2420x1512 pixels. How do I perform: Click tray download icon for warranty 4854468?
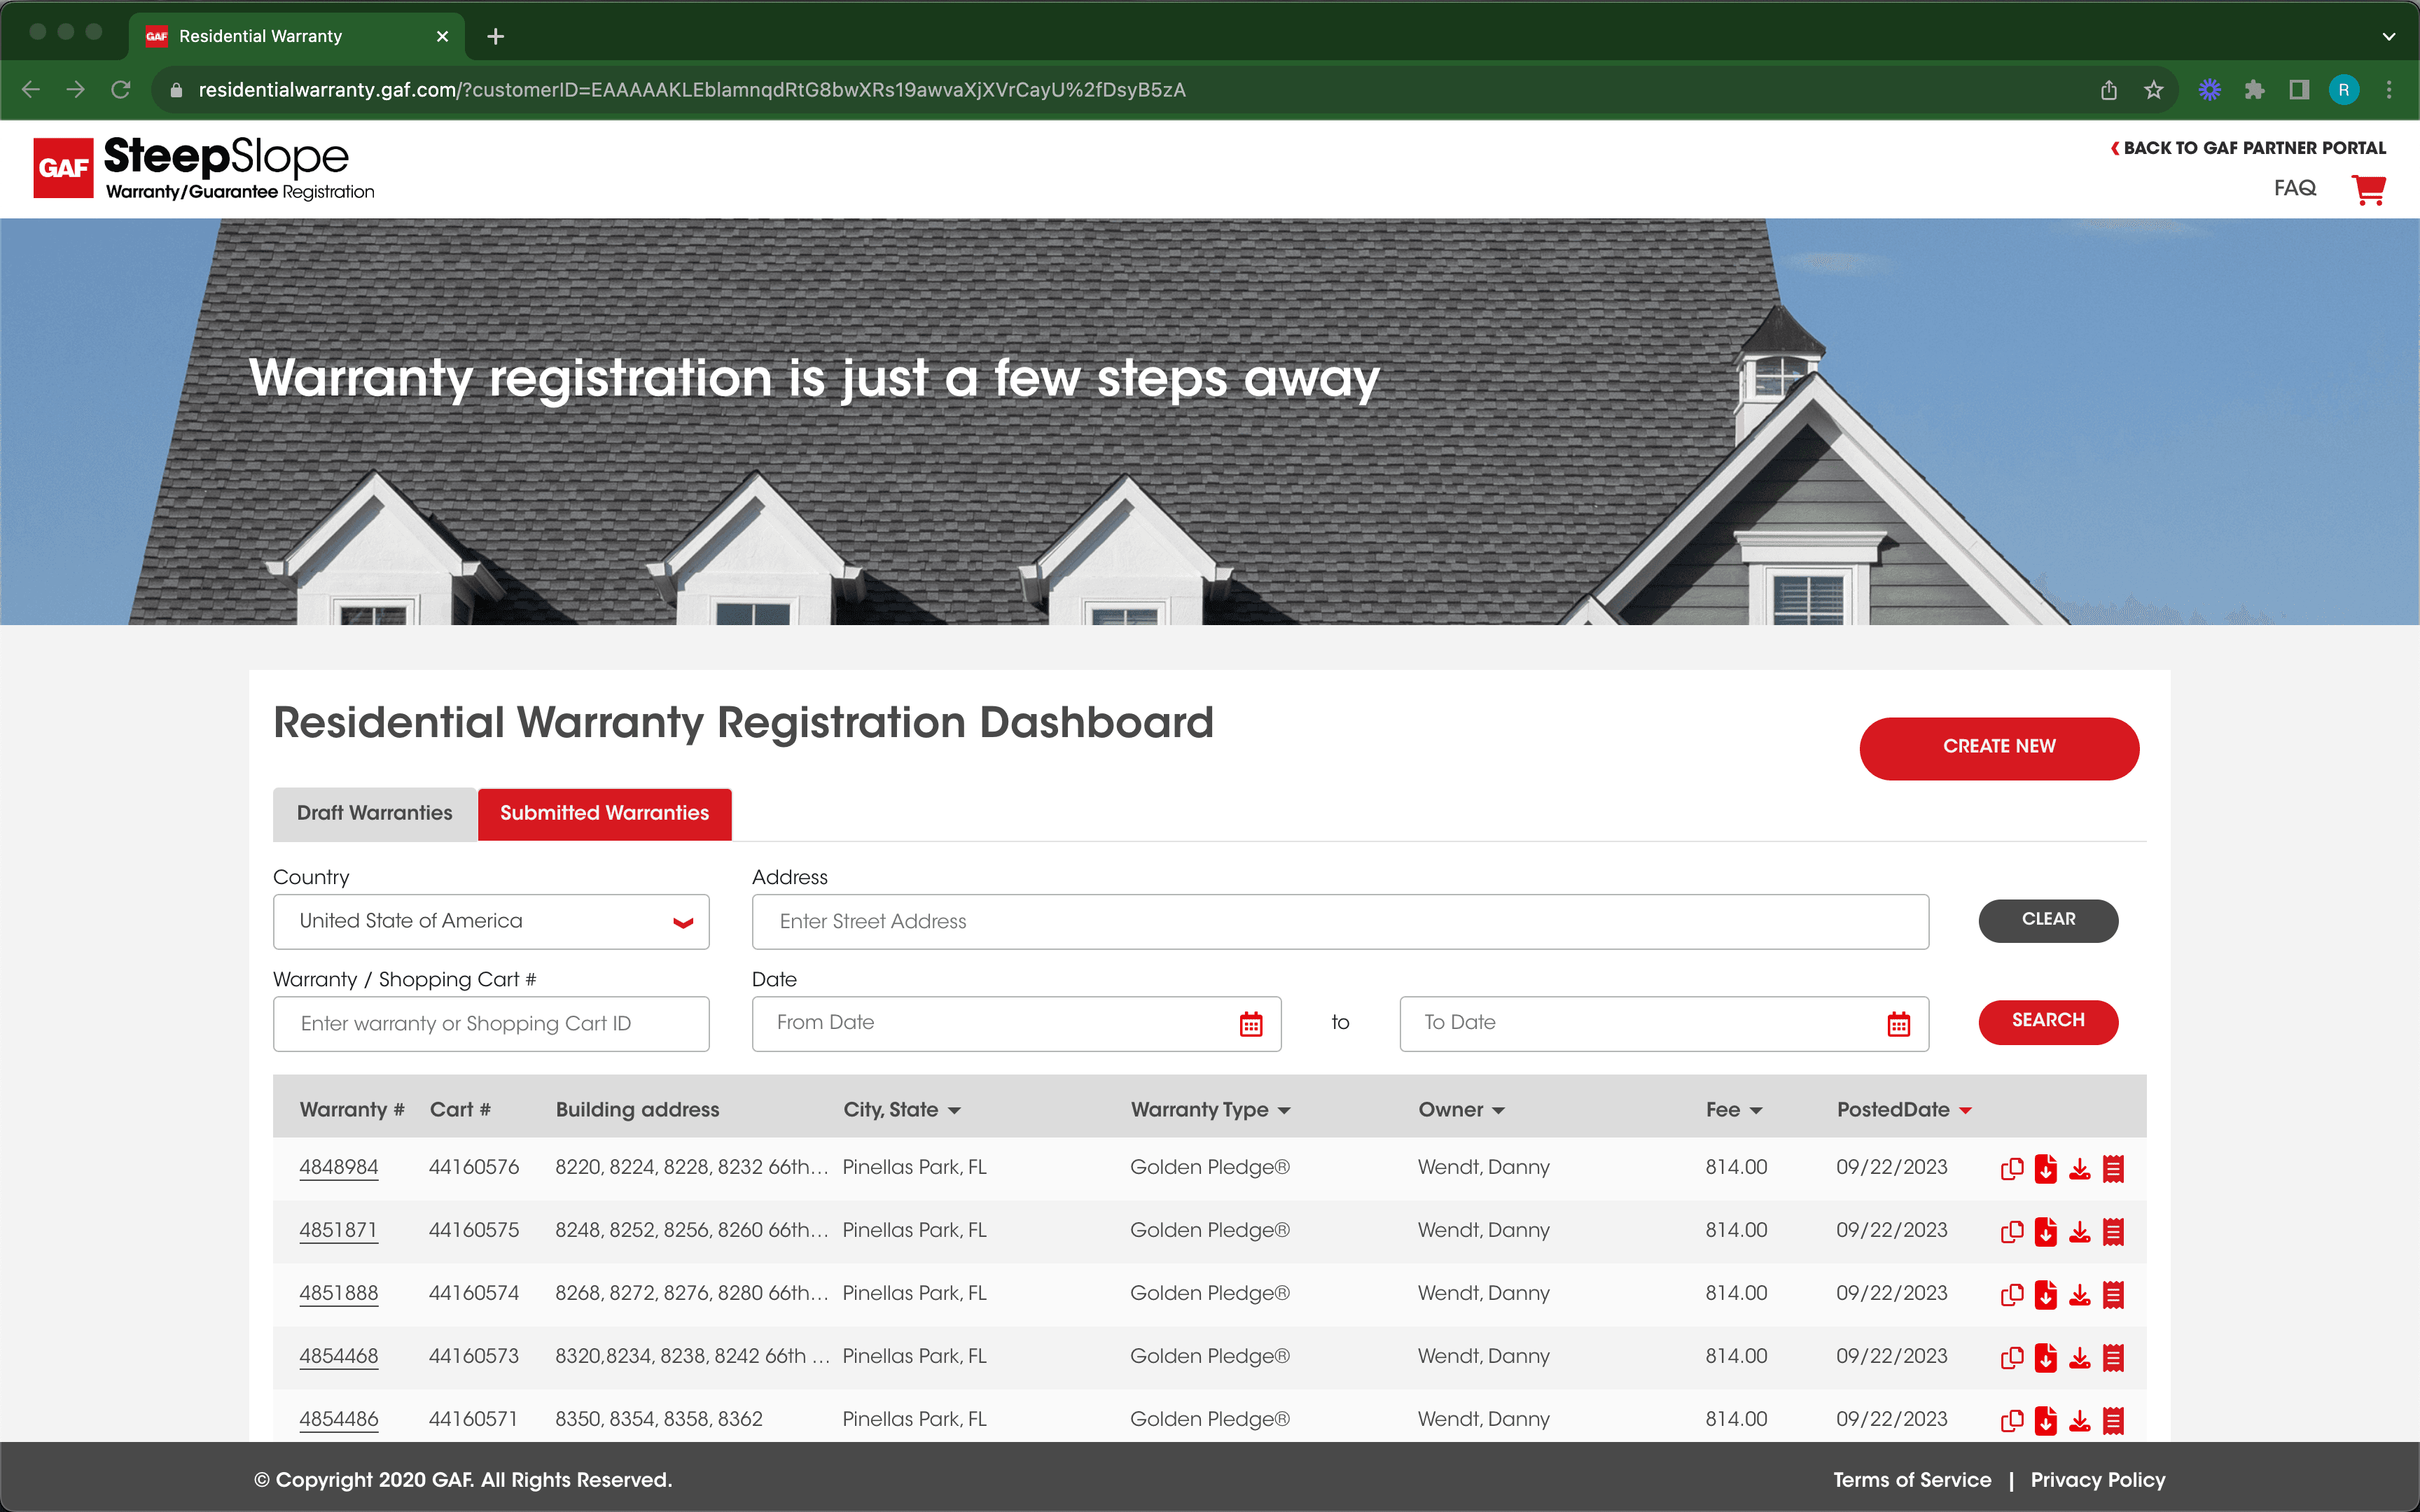coord(2080,1357)
